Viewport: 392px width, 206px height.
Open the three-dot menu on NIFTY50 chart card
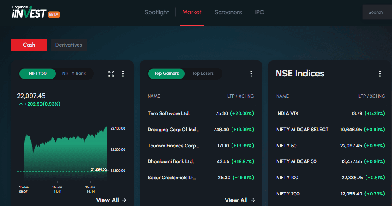click(x=123, y=74)
